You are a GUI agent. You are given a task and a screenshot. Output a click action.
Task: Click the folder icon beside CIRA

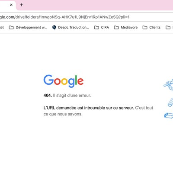(x=96, y=27)
